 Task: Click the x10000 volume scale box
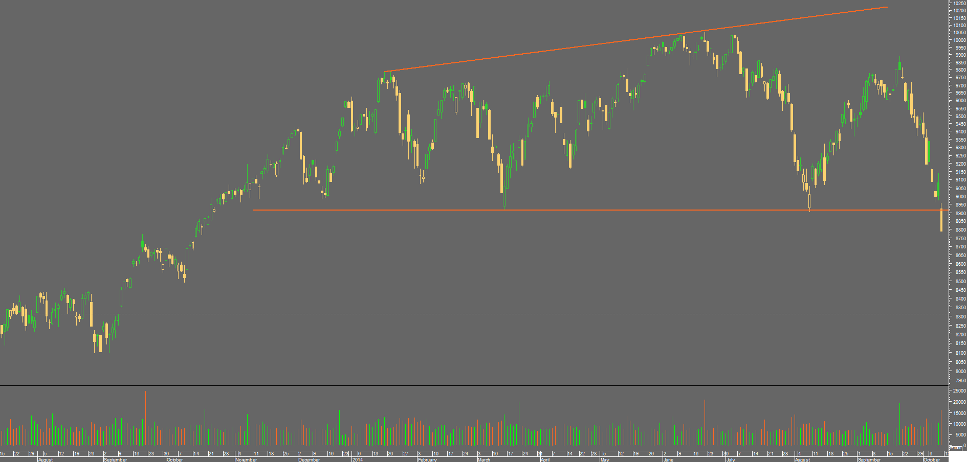click(955, 448)
